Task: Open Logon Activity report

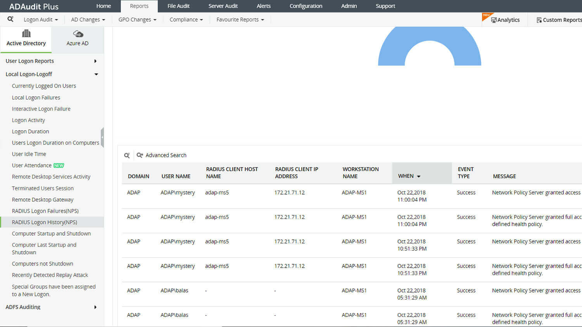Action: (x=28, y=120)
